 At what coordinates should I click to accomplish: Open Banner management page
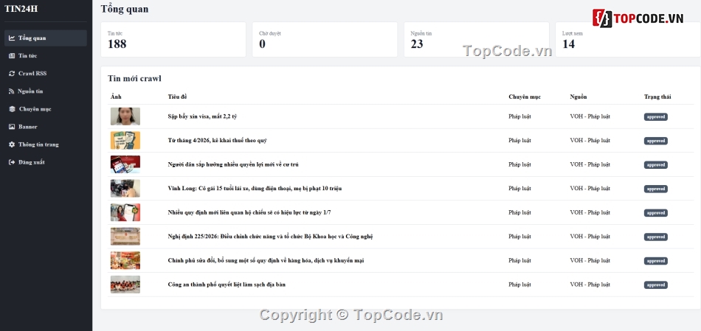pyautogui.click(x=46, y=127)
